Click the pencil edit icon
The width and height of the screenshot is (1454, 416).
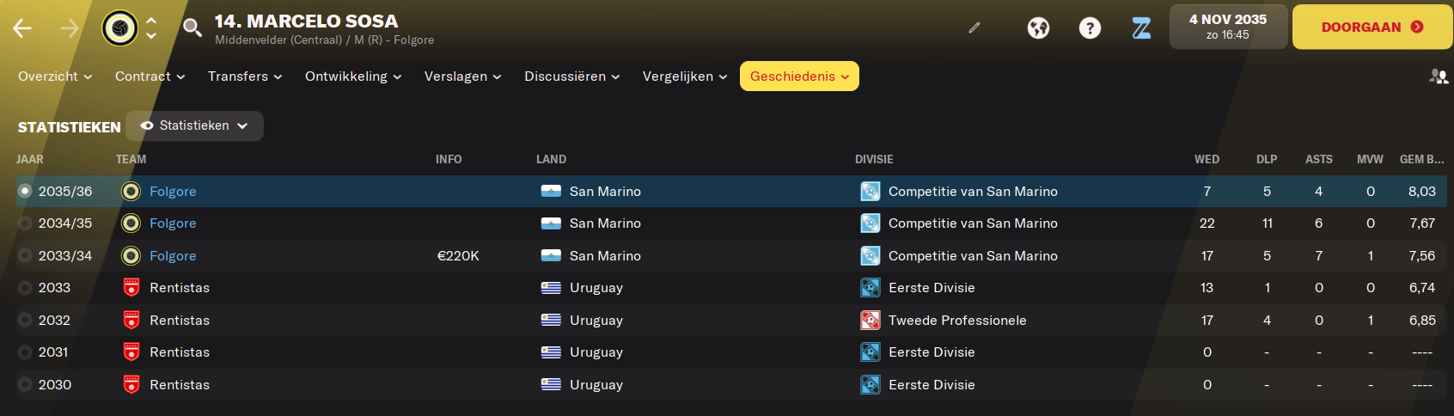974,28
